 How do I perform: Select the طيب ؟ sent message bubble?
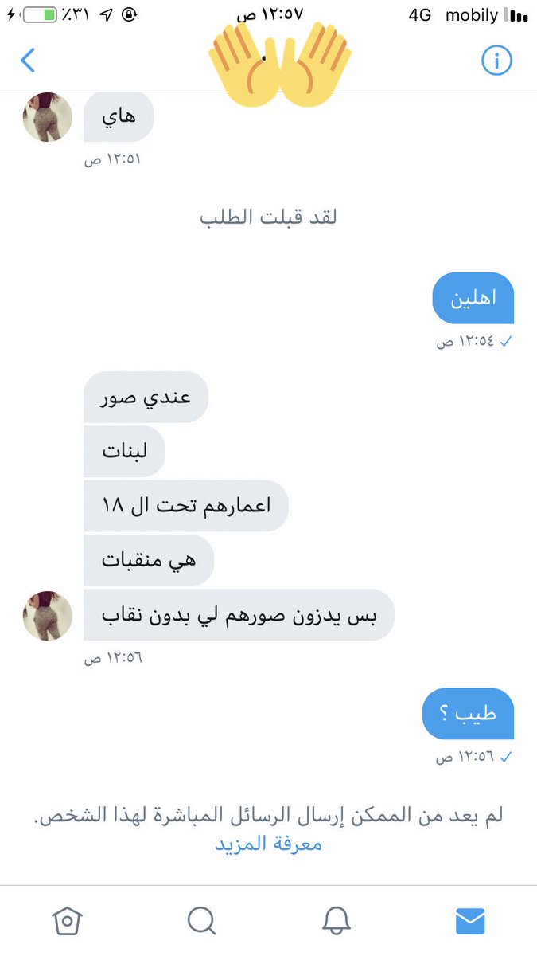click(469, 713)
